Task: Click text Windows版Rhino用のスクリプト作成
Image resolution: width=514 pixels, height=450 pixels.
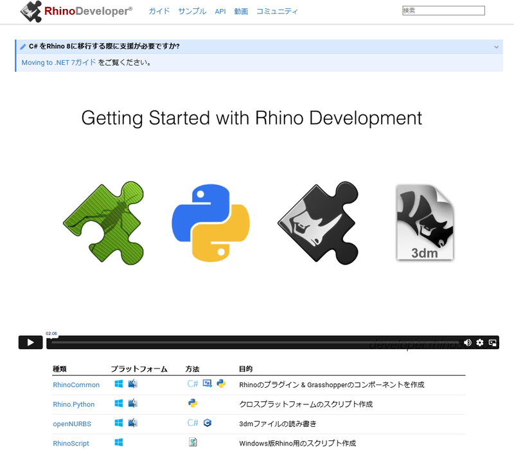Action: tap(297, 444)
